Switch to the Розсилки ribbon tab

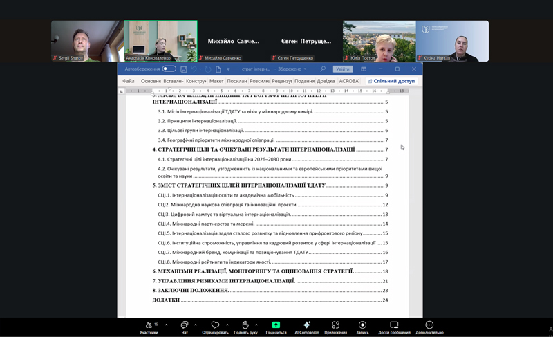point(259,81)
